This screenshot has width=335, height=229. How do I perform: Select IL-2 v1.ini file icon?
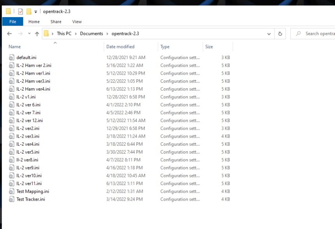(12, 97)
